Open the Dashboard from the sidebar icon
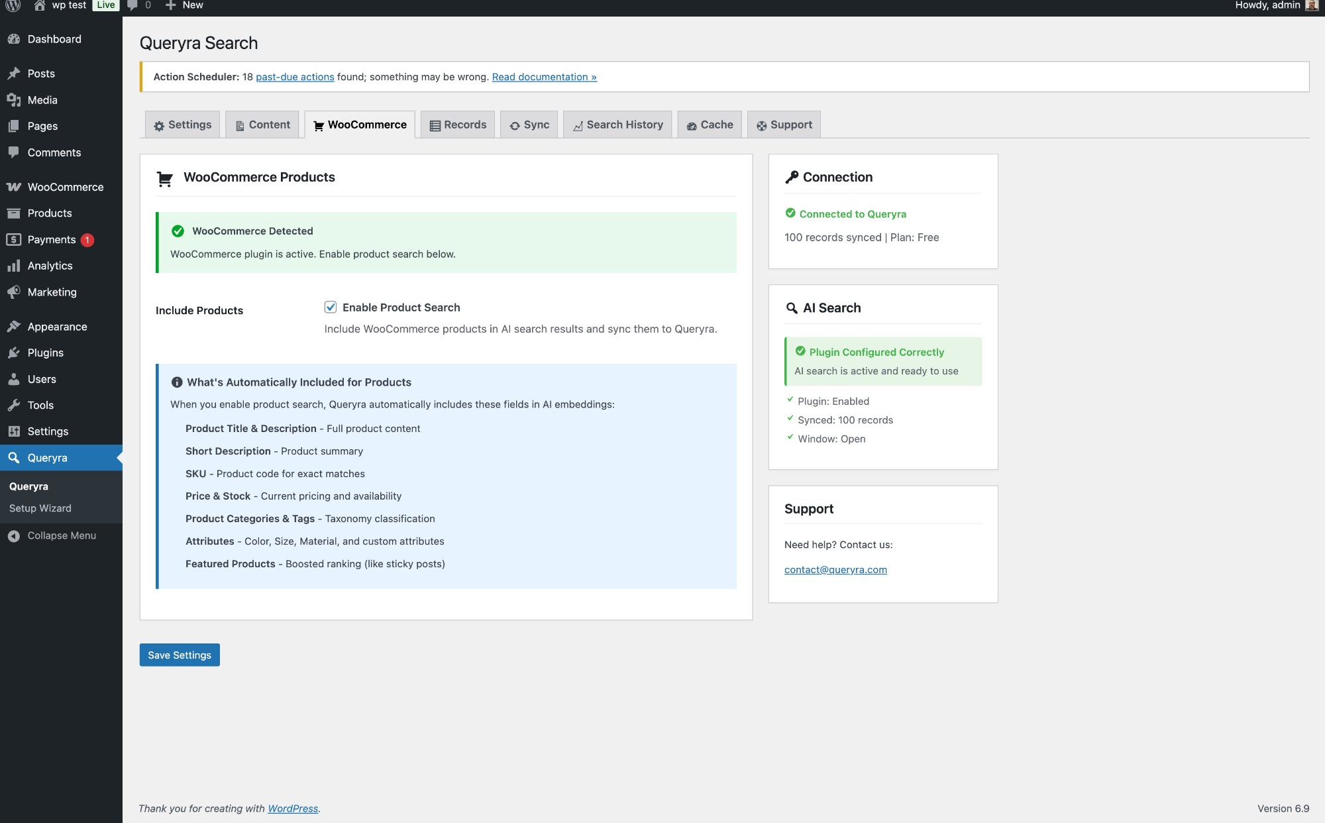 15,38
